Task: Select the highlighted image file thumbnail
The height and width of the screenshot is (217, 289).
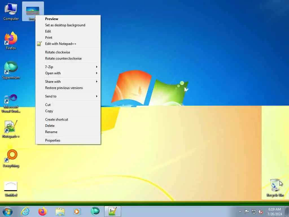Action: [33, 11]
